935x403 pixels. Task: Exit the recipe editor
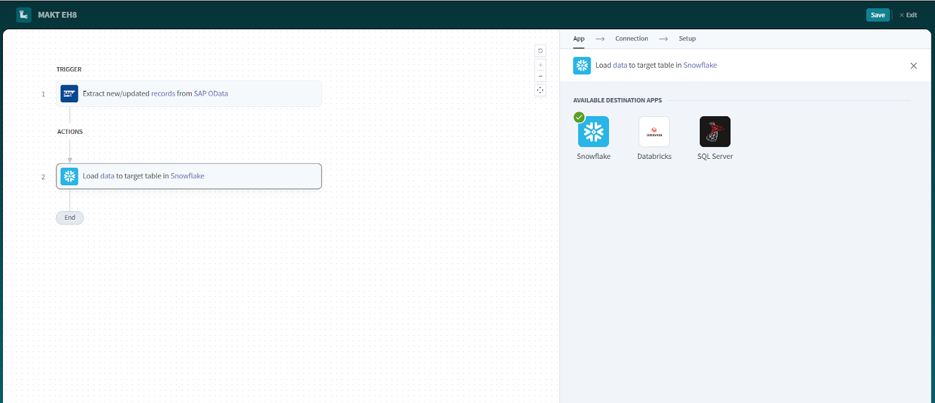click(x=908, y=15)
